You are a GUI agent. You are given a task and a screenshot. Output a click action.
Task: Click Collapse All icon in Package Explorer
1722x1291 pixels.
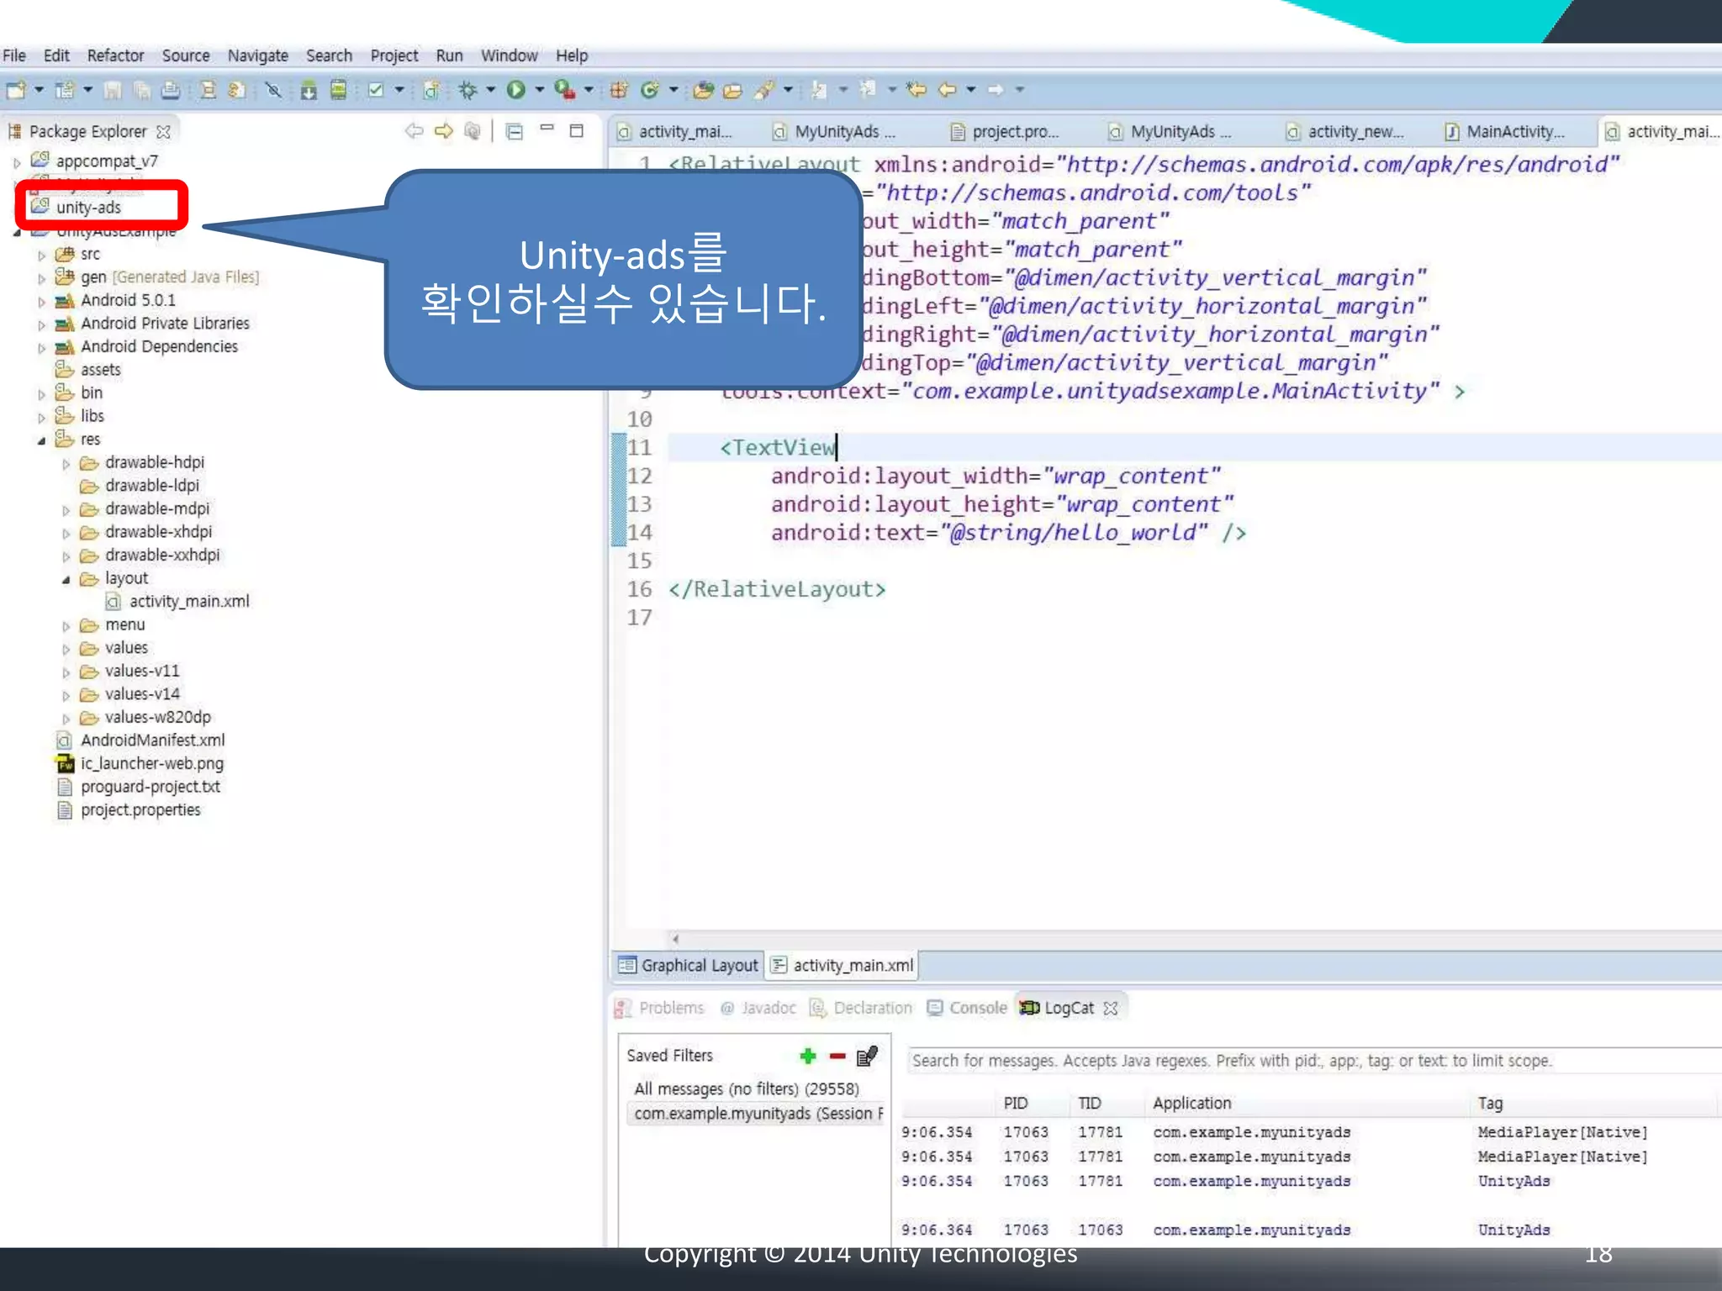[x=514, y=132]
